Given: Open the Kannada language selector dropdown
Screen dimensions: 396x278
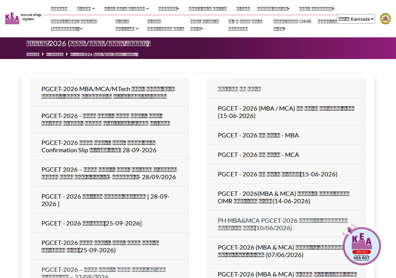Looking at the screenshot, I should point(356,19).
